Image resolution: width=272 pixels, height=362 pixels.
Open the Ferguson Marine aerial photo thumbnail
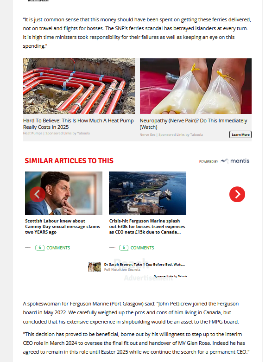147,193
